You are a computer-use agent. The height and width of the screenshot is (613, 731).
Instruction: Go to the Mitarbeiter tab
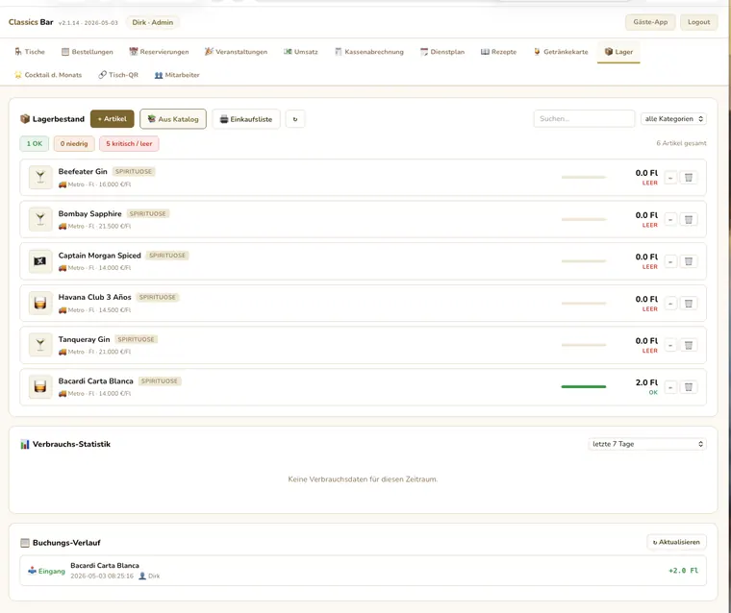[x=177, y=75]
